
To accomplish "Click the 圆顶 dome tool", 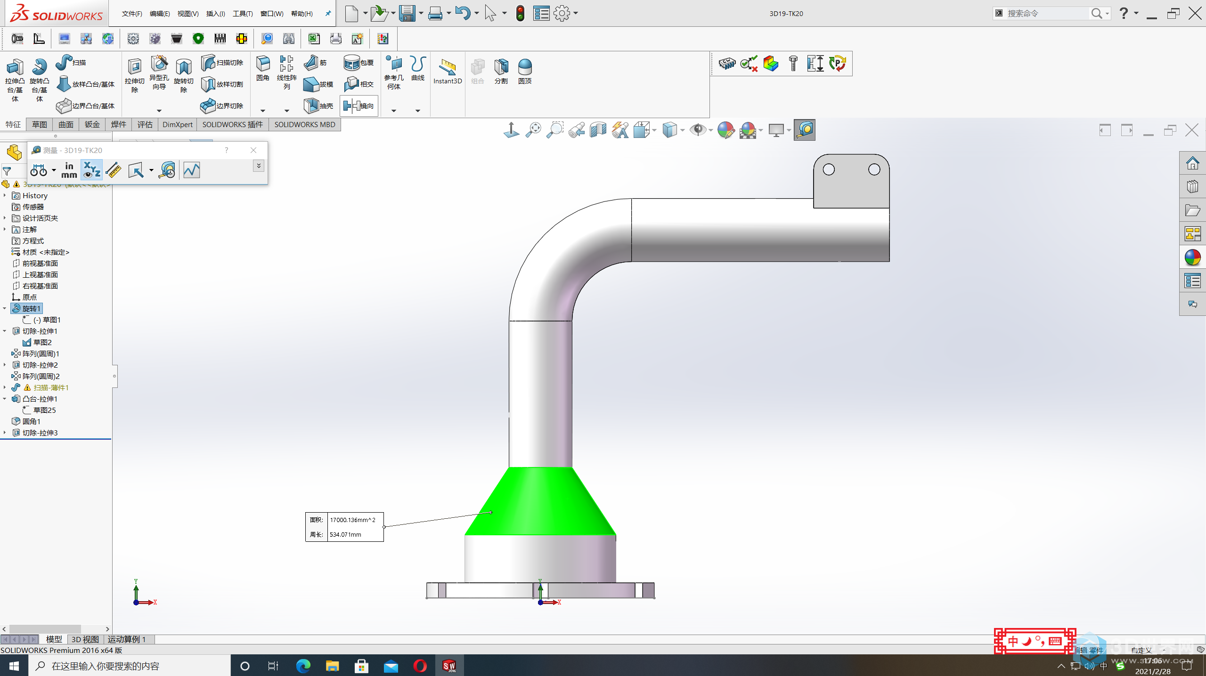I will [x=525, y=72].
